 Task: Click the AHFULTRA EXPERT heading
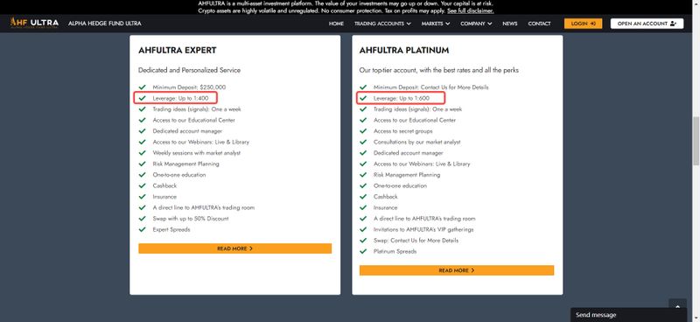(x=178, y=51)
